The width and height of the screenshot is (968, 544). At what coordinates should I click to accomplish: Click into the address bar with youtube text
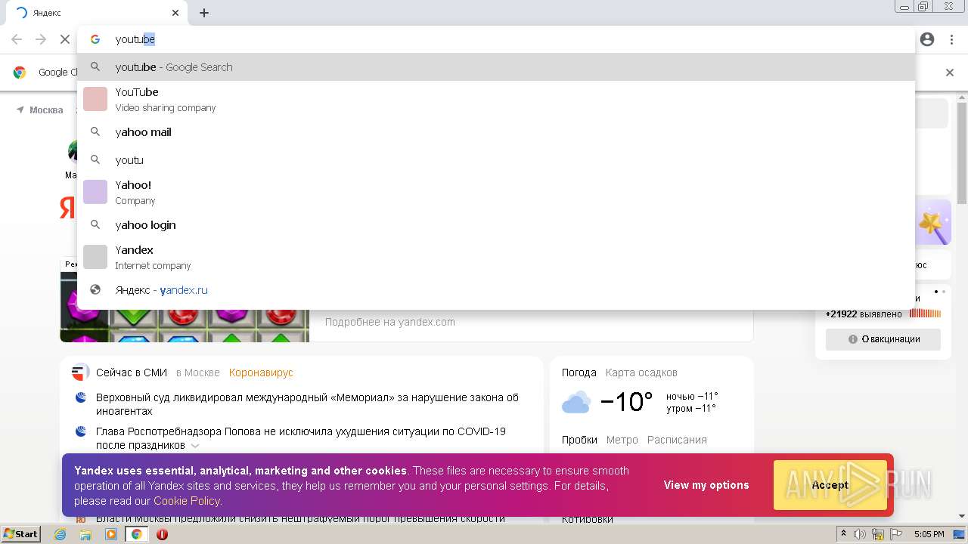click(495, 39)
